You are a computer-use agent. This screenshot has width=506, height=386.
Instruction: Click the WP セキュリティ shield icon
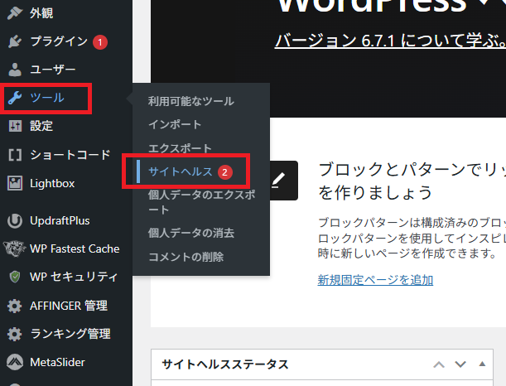(14, 277)
